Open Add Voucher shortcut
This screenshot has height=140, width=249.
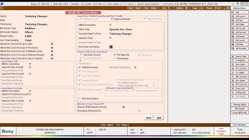[240, 28]
